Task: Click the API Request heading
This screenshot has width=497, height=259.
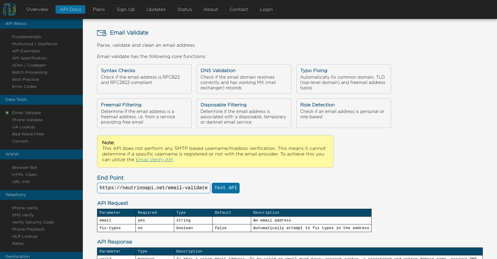Action: (113, 203)
